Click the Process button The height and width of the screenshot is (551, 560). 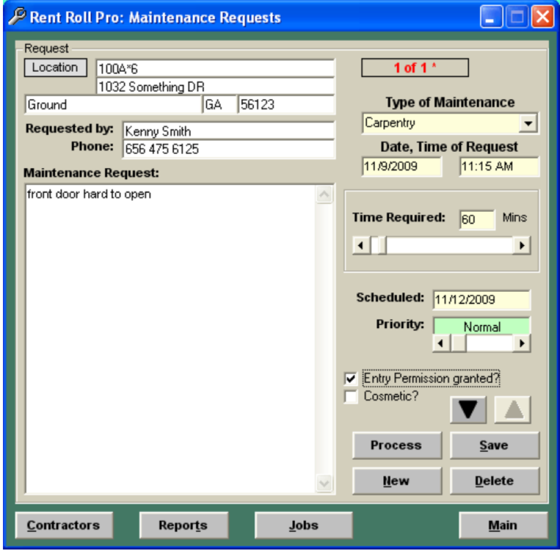pyautogui.click(x=397, y=445)
